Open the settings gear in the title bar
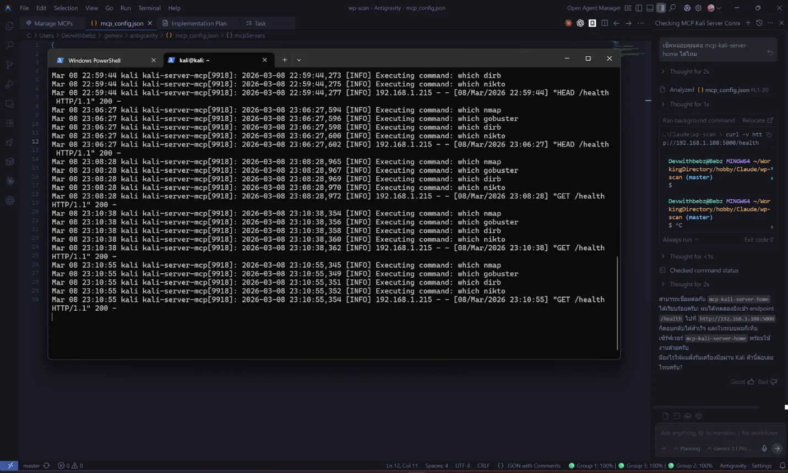 [698, 8]
